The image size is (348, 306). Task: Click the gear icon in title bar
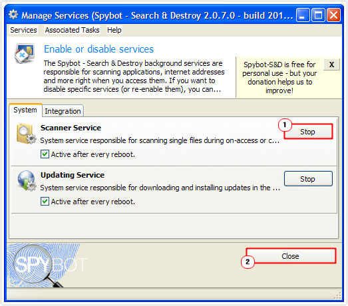[x=13, y=15]
